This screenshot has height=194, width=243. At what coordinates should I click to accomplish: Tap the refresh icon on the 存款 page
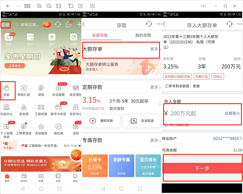149,24
